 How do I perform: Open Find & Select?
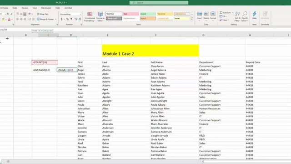coord(245,16)
